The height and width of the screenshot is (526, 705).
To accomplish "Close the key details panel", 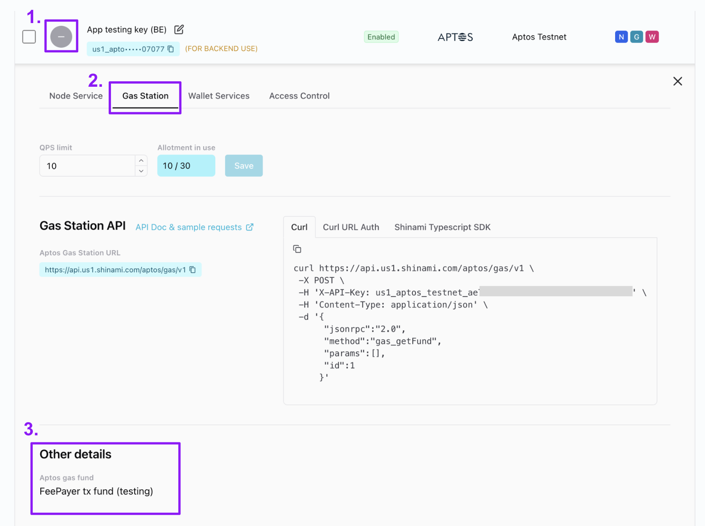I will point(678,81).
